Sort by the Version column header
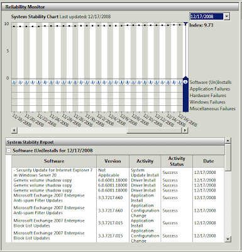This screenshot has height=252, width=242. click(x=113, y=161)
